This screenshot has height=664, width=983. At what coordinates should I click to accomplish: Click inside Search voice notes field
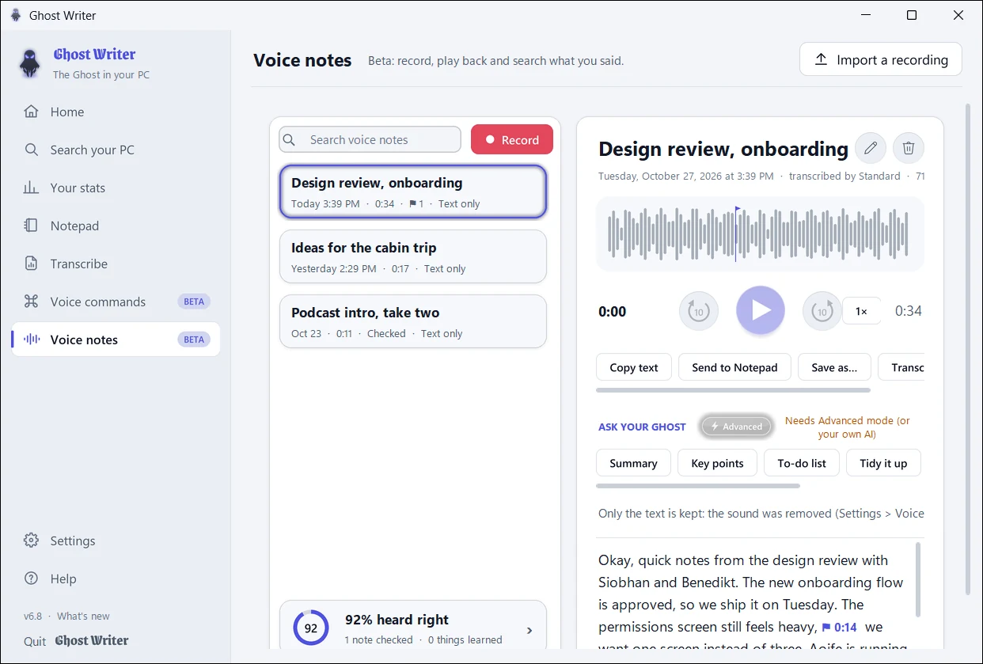coord(370,139)
